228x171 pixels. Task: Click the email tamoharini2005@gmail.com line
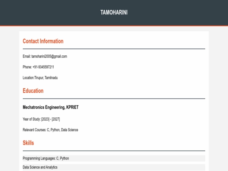(45, 57)
